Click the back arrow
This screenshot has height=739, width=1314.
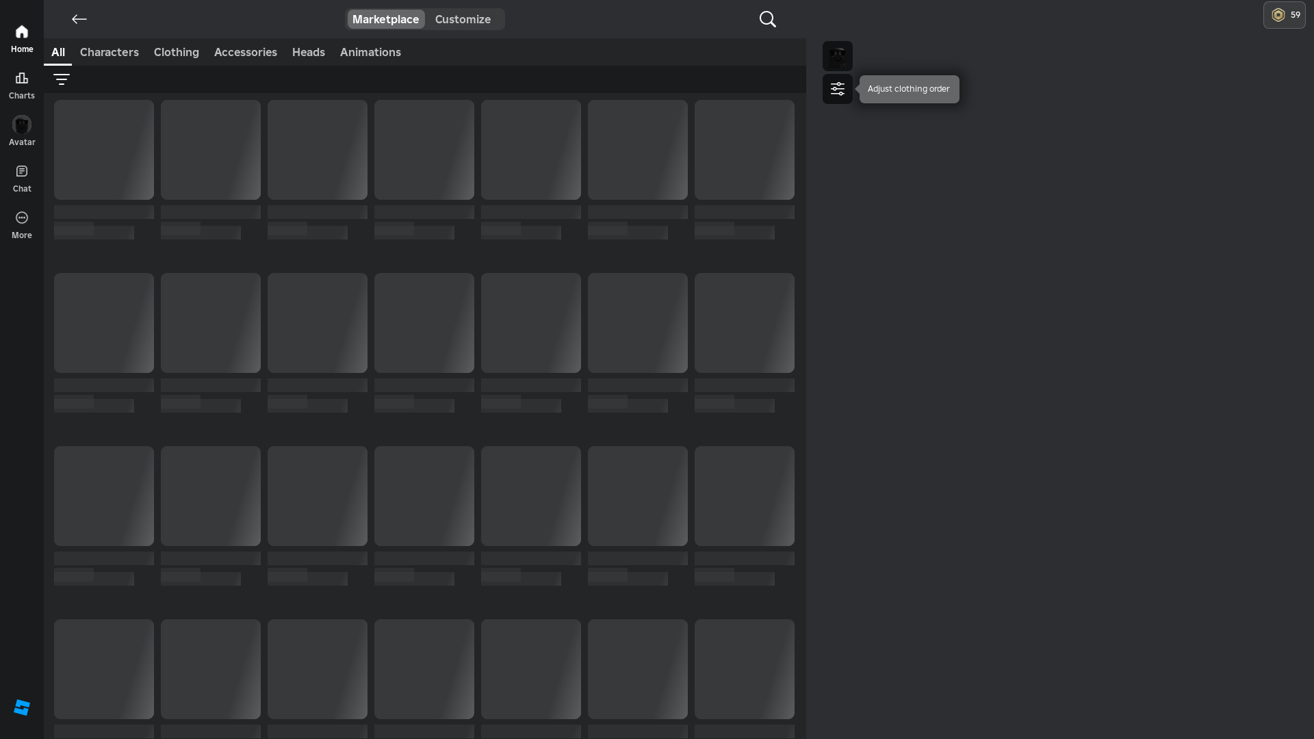point(79,19)
